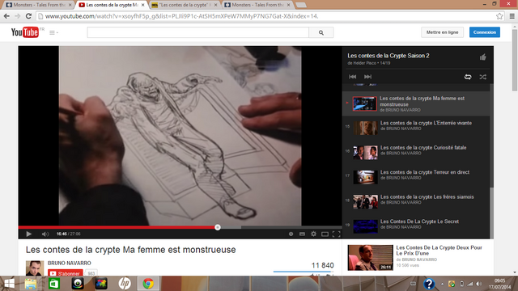This screenshot has width=518, height=291.
Task: Go to previous playlist video
Action: pyautogui.click(x=353, y=77)
